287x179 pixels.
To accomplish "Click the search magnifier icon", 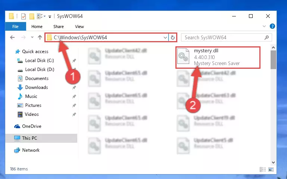I will tap(267, 38).
